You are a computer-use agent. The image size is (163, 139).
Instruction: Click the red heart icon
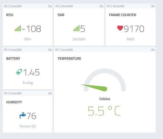(x=120, y=28)
